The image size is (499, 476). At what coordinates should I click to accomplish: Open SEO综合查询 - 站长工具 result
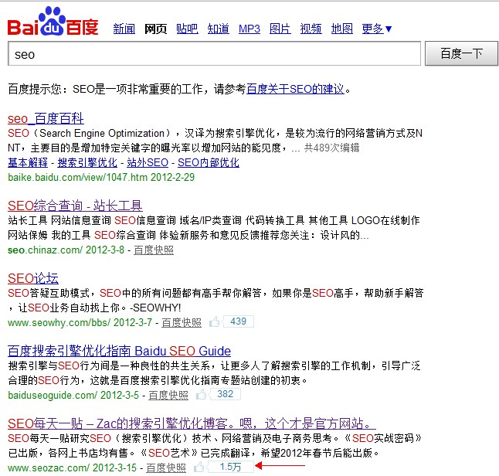(75, 206)
